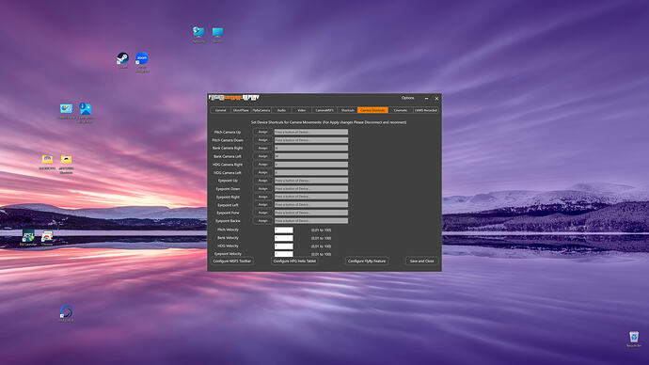The image size is (649, 365).
Task: Select the blue photo icon marked with a download arrow
Action: [x=86, y=109]
